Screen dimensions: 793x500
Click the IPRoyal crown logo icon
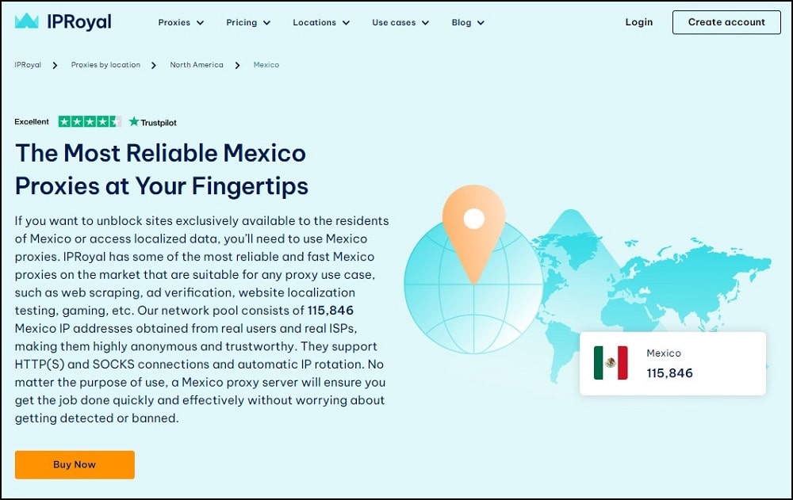pyautogui.click(x=27, y=21)
